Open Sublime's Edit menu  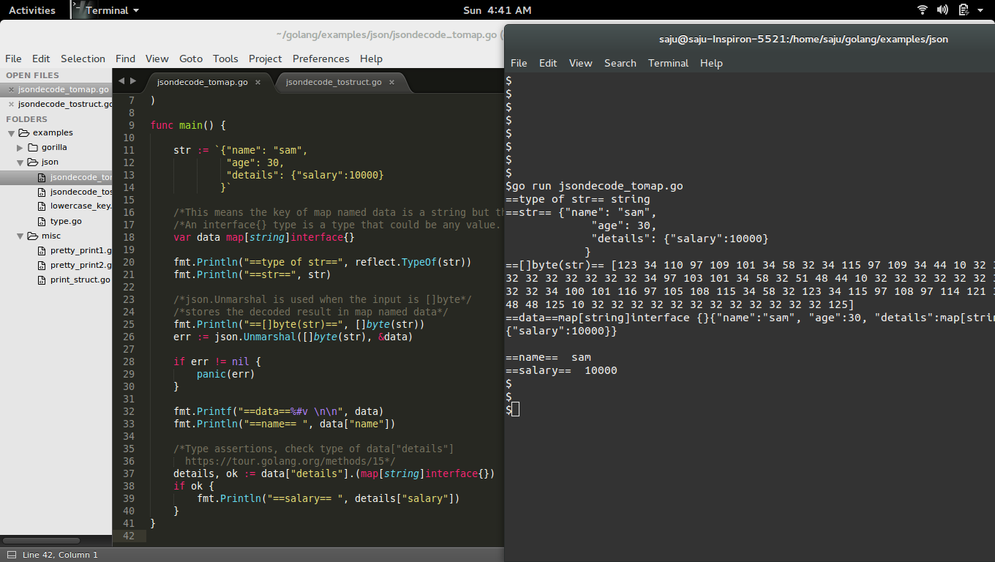coord(41,59)
